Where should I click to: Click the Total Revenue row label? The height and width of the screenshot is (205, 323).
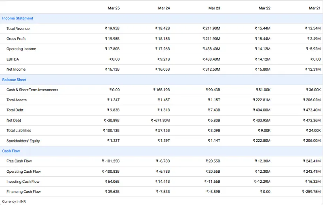[x=18, y=29]
